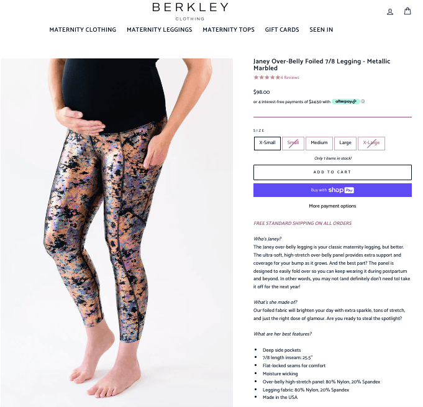
Task: Click the Afterpay logo badge
Action: 345,101
